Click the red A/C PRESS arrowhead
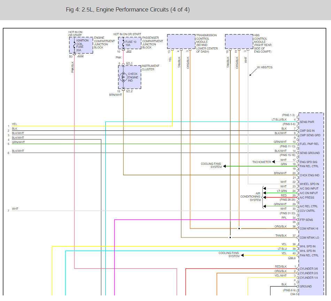 pyautogui.click(x=264, y=198)
